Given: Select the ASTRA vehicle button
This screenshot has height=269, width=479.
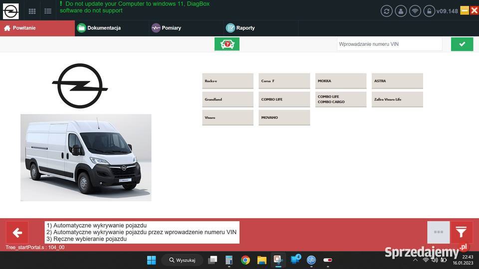Looking at the screenshot, I should tap(397, 81).
